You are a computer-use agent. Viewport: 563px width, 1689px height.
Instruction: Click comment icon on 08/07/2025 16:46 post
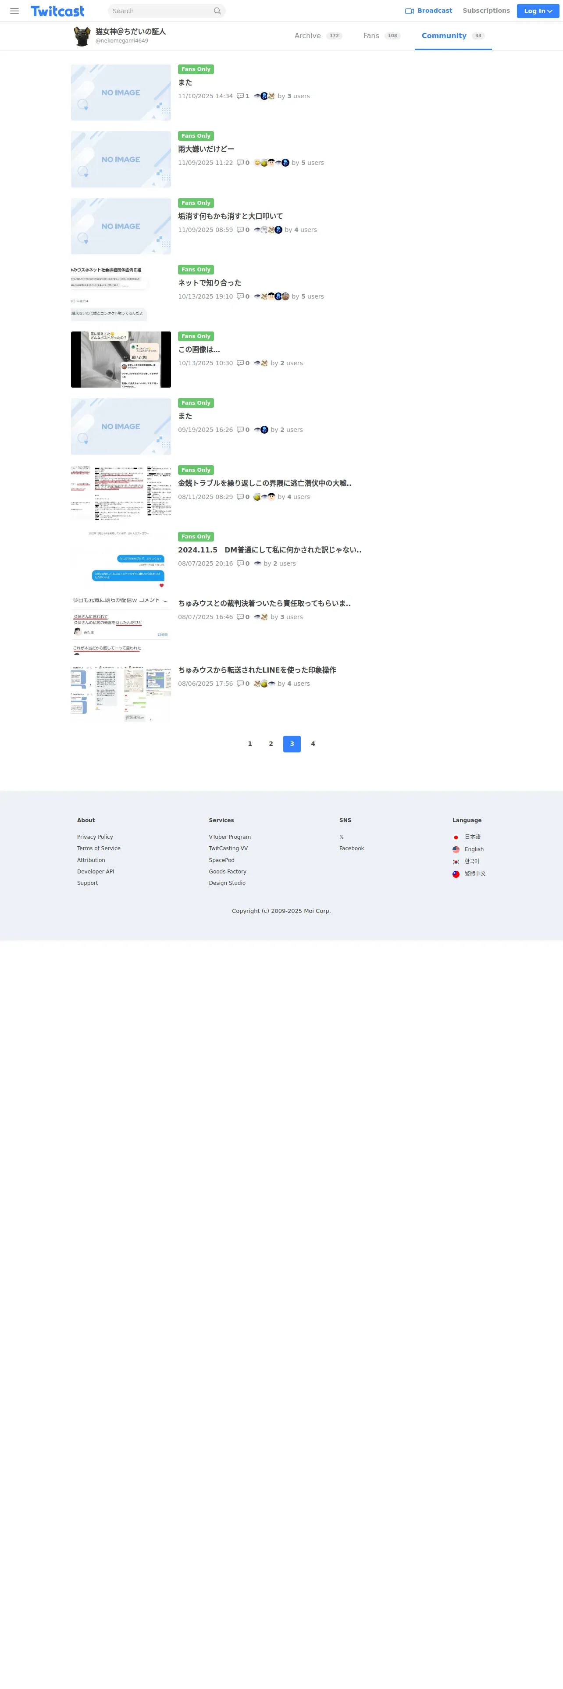click(x=240, y=617)
